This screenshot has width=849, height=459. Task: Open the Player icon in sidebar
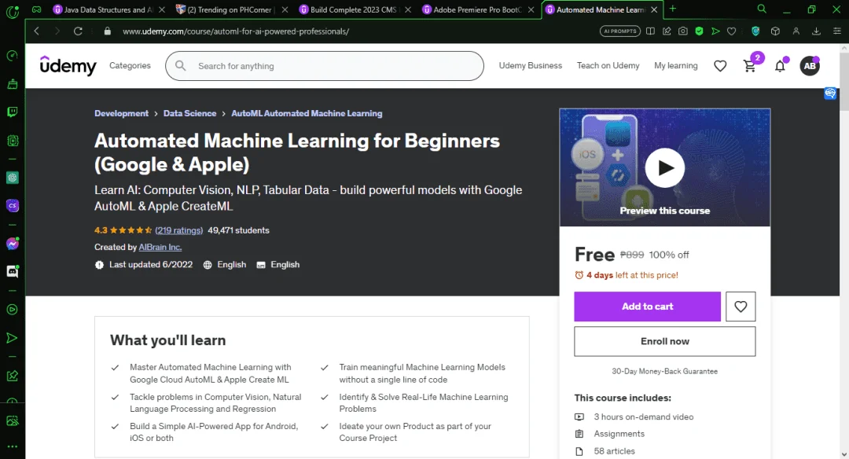click(x=12, y=310)
